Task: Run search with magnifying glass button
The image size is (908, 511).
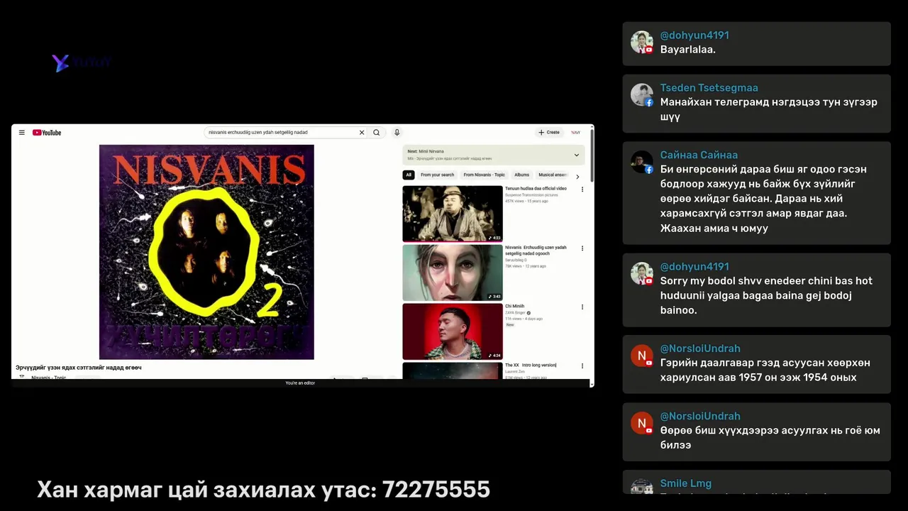Action: (x=377, y=133)
